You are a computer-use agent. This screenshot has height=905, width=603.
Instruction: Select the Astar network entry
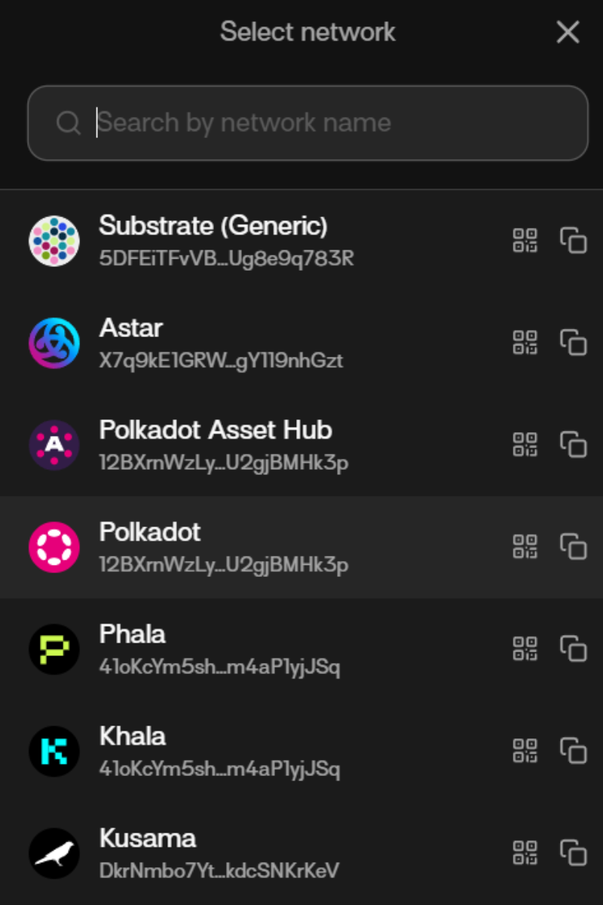(226, 342)
